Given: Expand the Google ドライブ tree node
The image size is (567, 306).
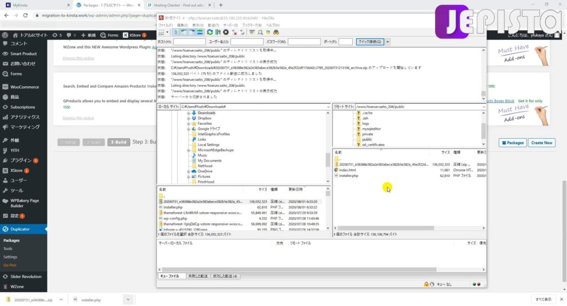Looking at the screenshot, I should tap(188, 129).
